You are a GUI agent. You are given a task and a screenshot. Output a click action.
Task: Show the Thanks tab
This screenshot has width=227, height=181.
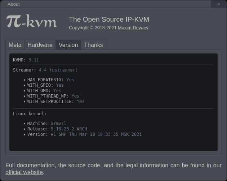[94, 45]
